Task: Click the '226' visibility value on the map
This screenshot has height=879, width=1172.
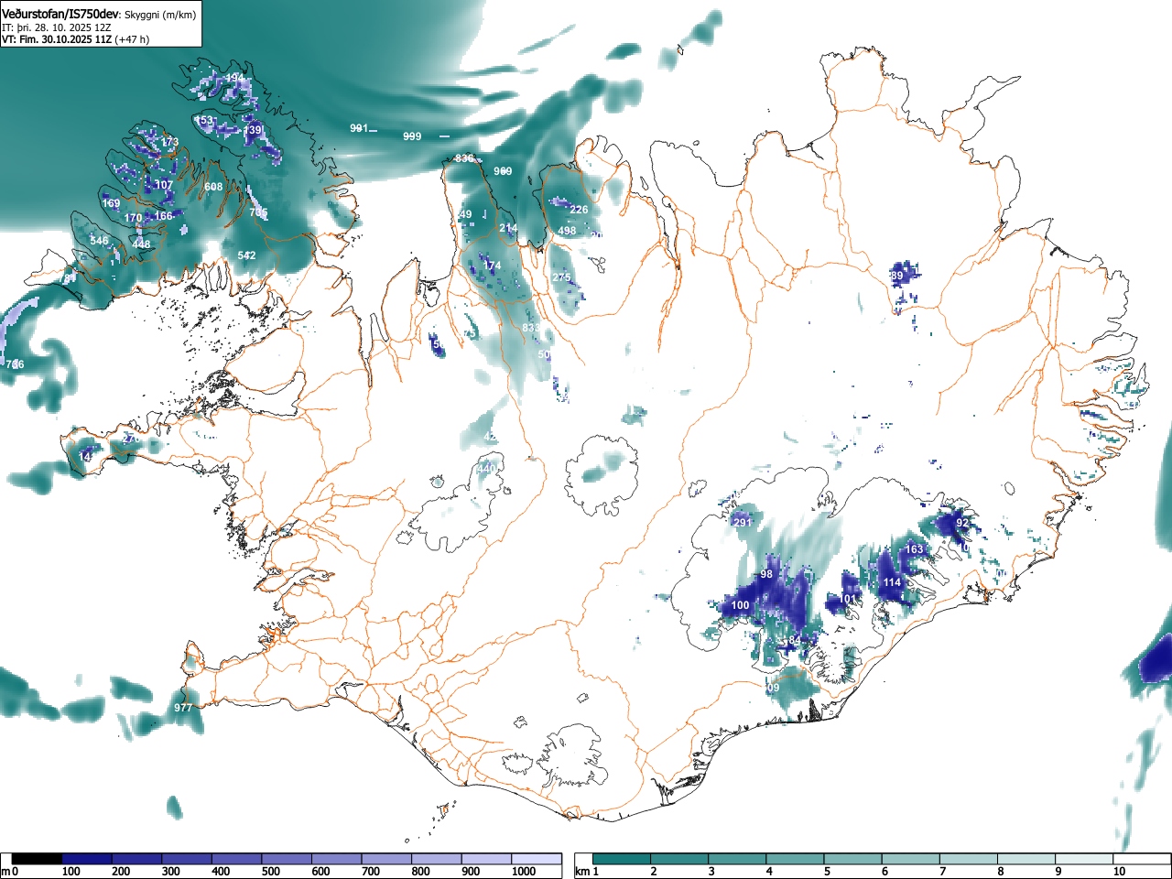Action: [580, 210]
